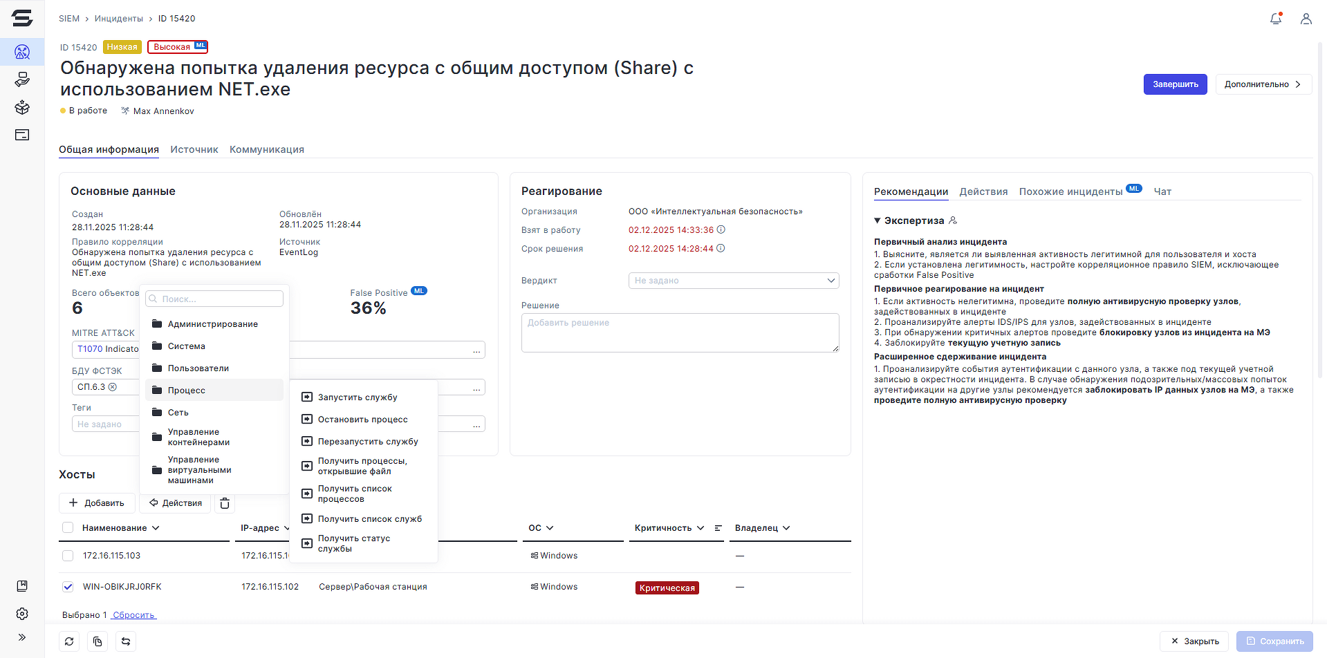Click the Решение text area
Image resolution: width=1327 pixels, height=658 pixels.
click(680, 332)
